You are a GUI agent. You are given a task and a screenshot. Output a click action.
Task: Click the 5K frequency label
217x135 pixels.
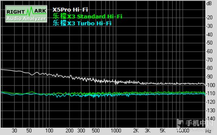click(x=162, y=131)
